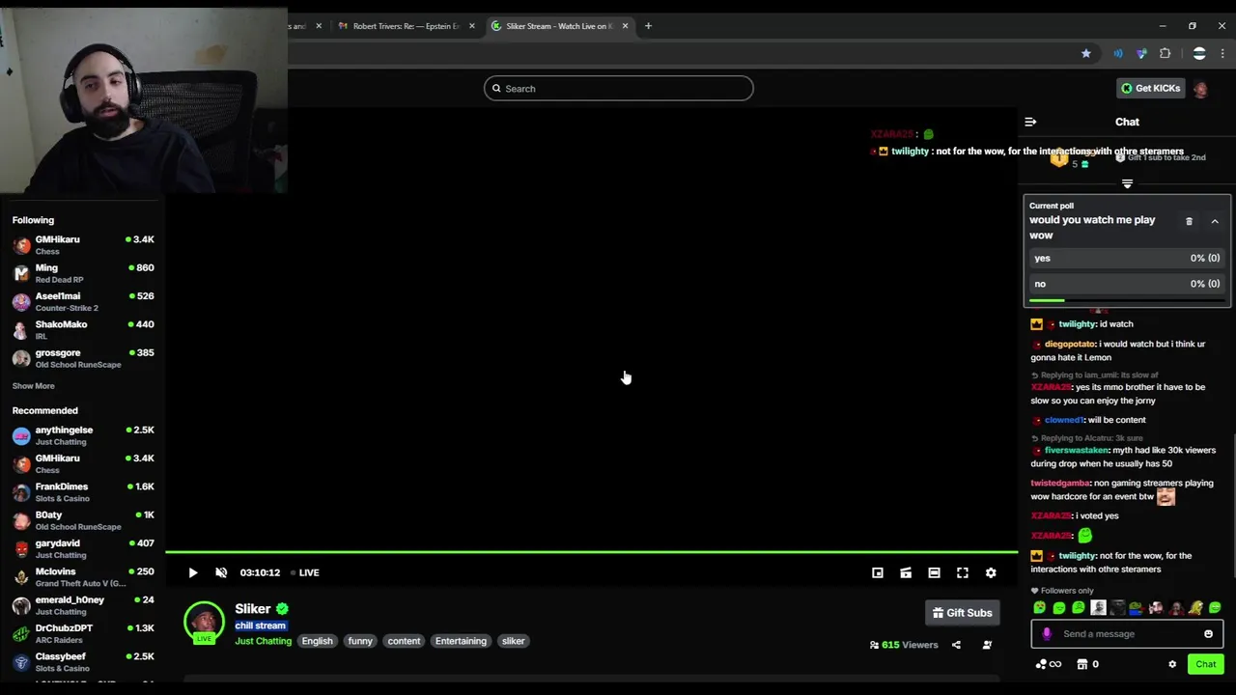
Task: Open ShakoMako IRL channel
Action: click(83, 330)
